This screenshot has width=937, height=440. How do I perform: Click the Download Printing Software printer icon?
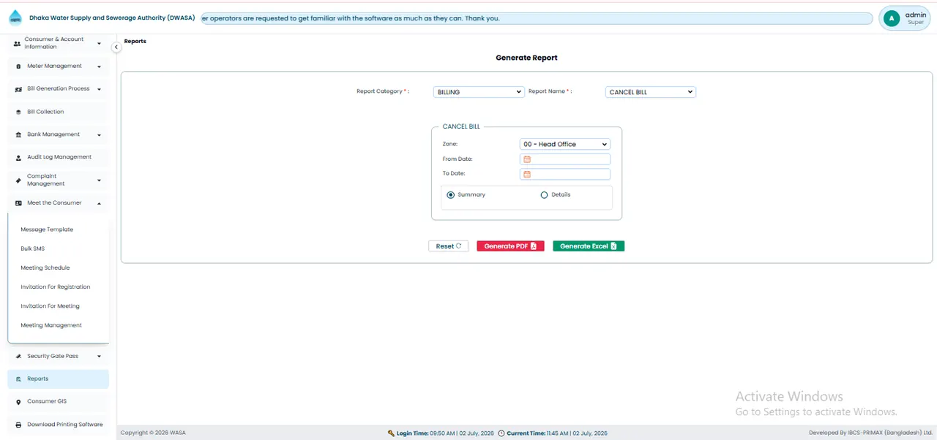point(18,425)
